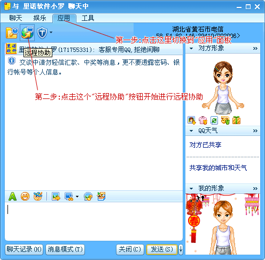Click the 3D show icon
Screen dimensions: 265x260
[225, 120]
